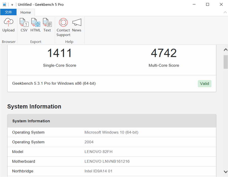Open quick access toolbar dropdown arrow

click(12, 5)
